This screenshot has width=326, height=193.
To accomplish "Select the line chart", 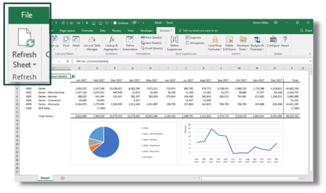I will coord(232,143).
